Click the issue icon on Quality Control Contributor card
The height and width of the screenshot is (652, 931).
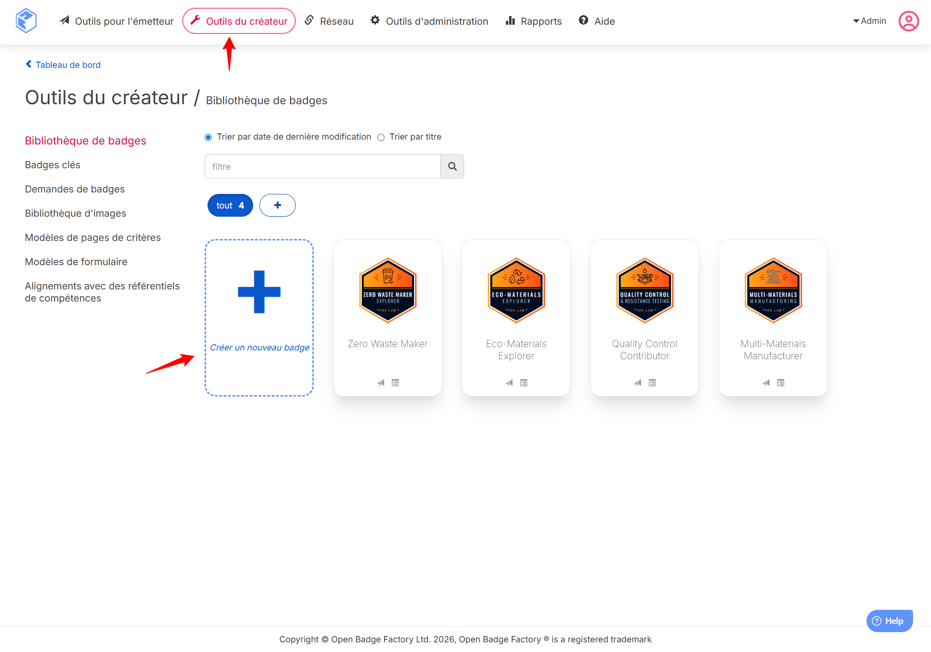638,383
